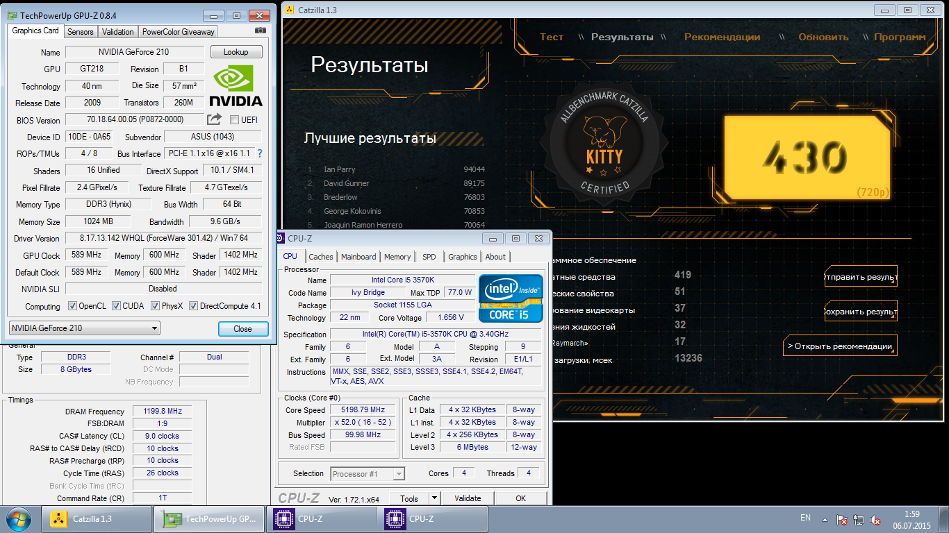Click the Multiplier value x 52.0
The height and width of the screenshot is (533, 949).
click(x=364, y=423)
